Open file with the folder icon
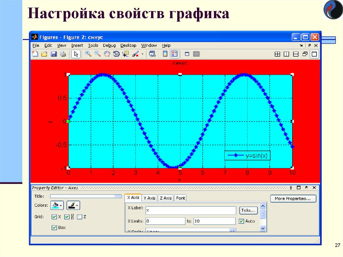 coord(44,54)
